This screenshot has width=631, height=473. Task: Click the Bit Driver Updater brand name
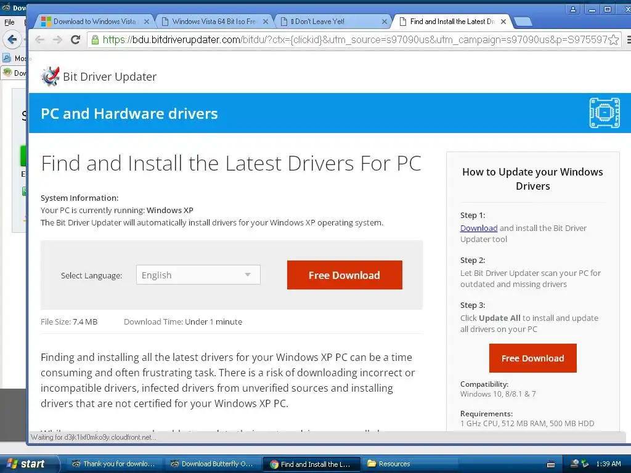click(x=110, y=77)
